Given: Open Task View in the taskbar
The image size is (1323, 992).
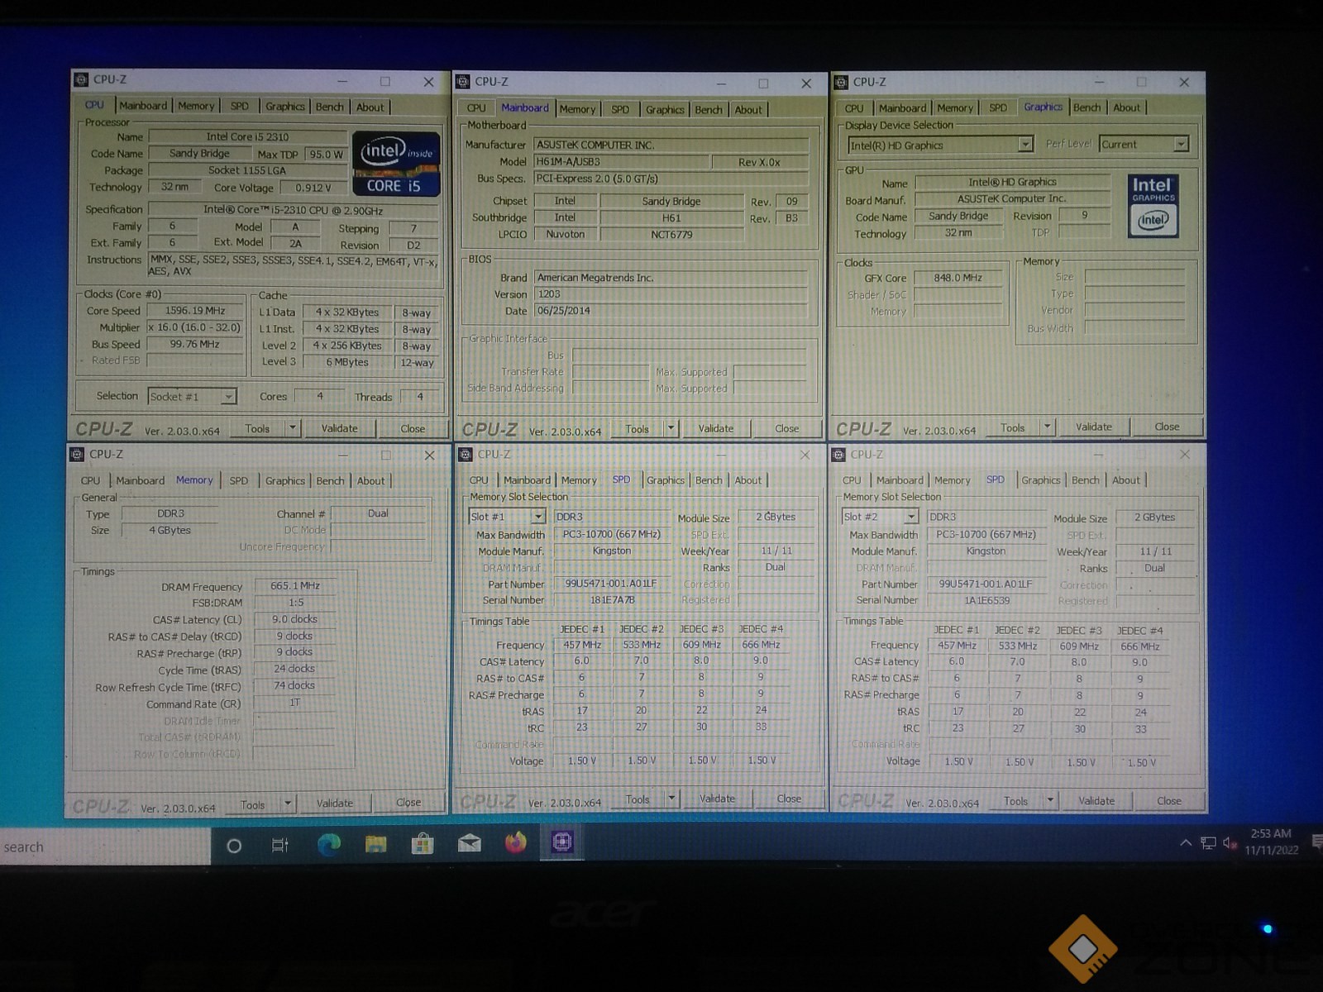Looking at the screenshot, I should point(280,845).
